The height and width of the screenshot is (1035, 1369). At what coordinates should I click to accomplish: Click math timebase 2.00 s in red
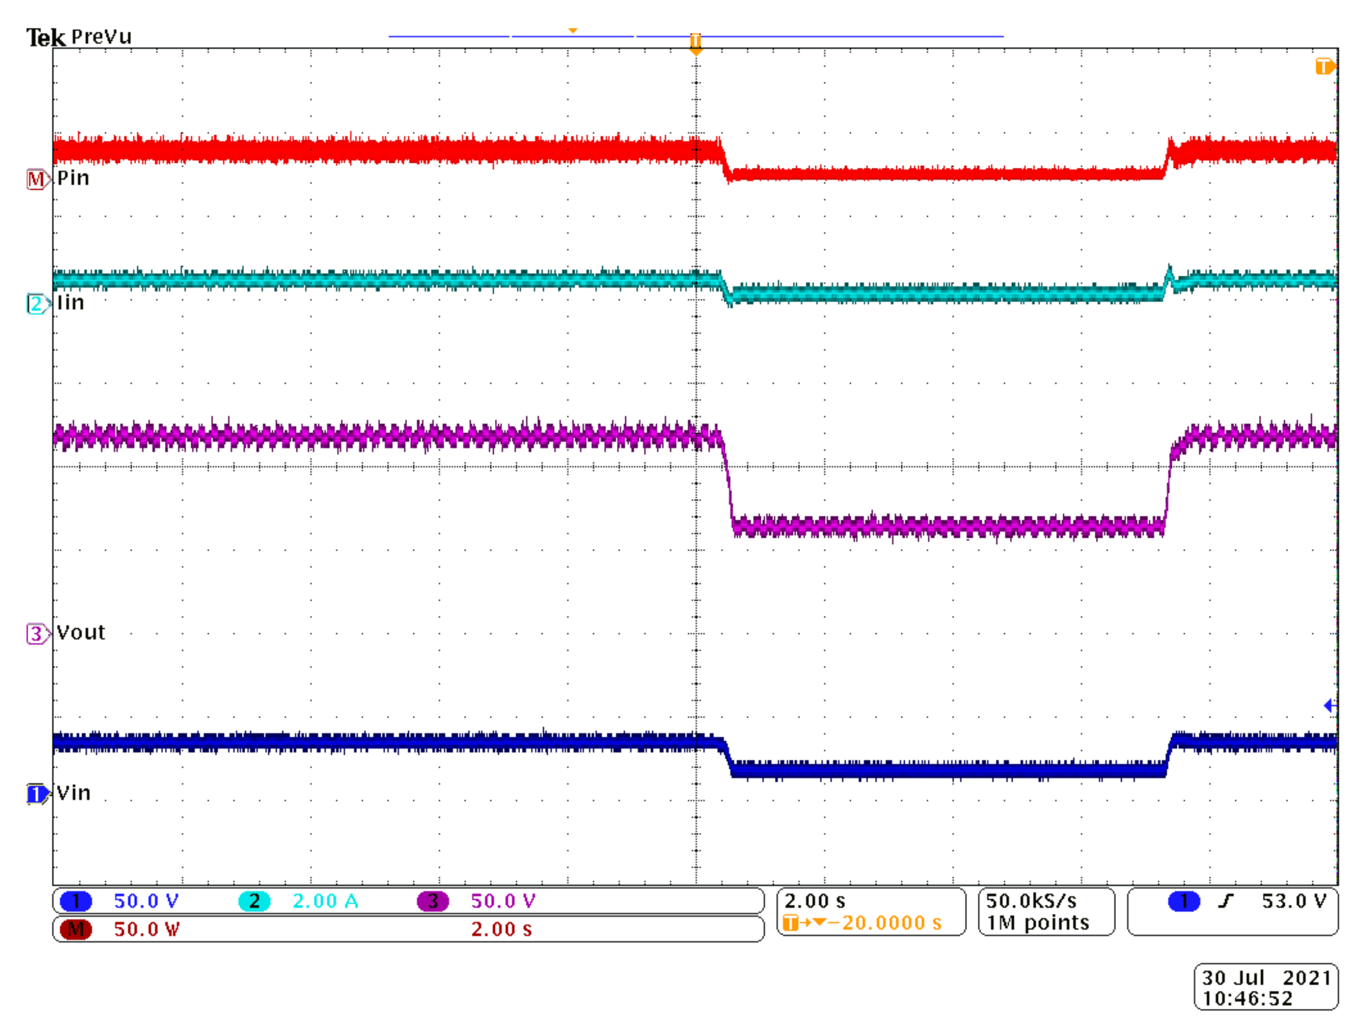(501, 929)
